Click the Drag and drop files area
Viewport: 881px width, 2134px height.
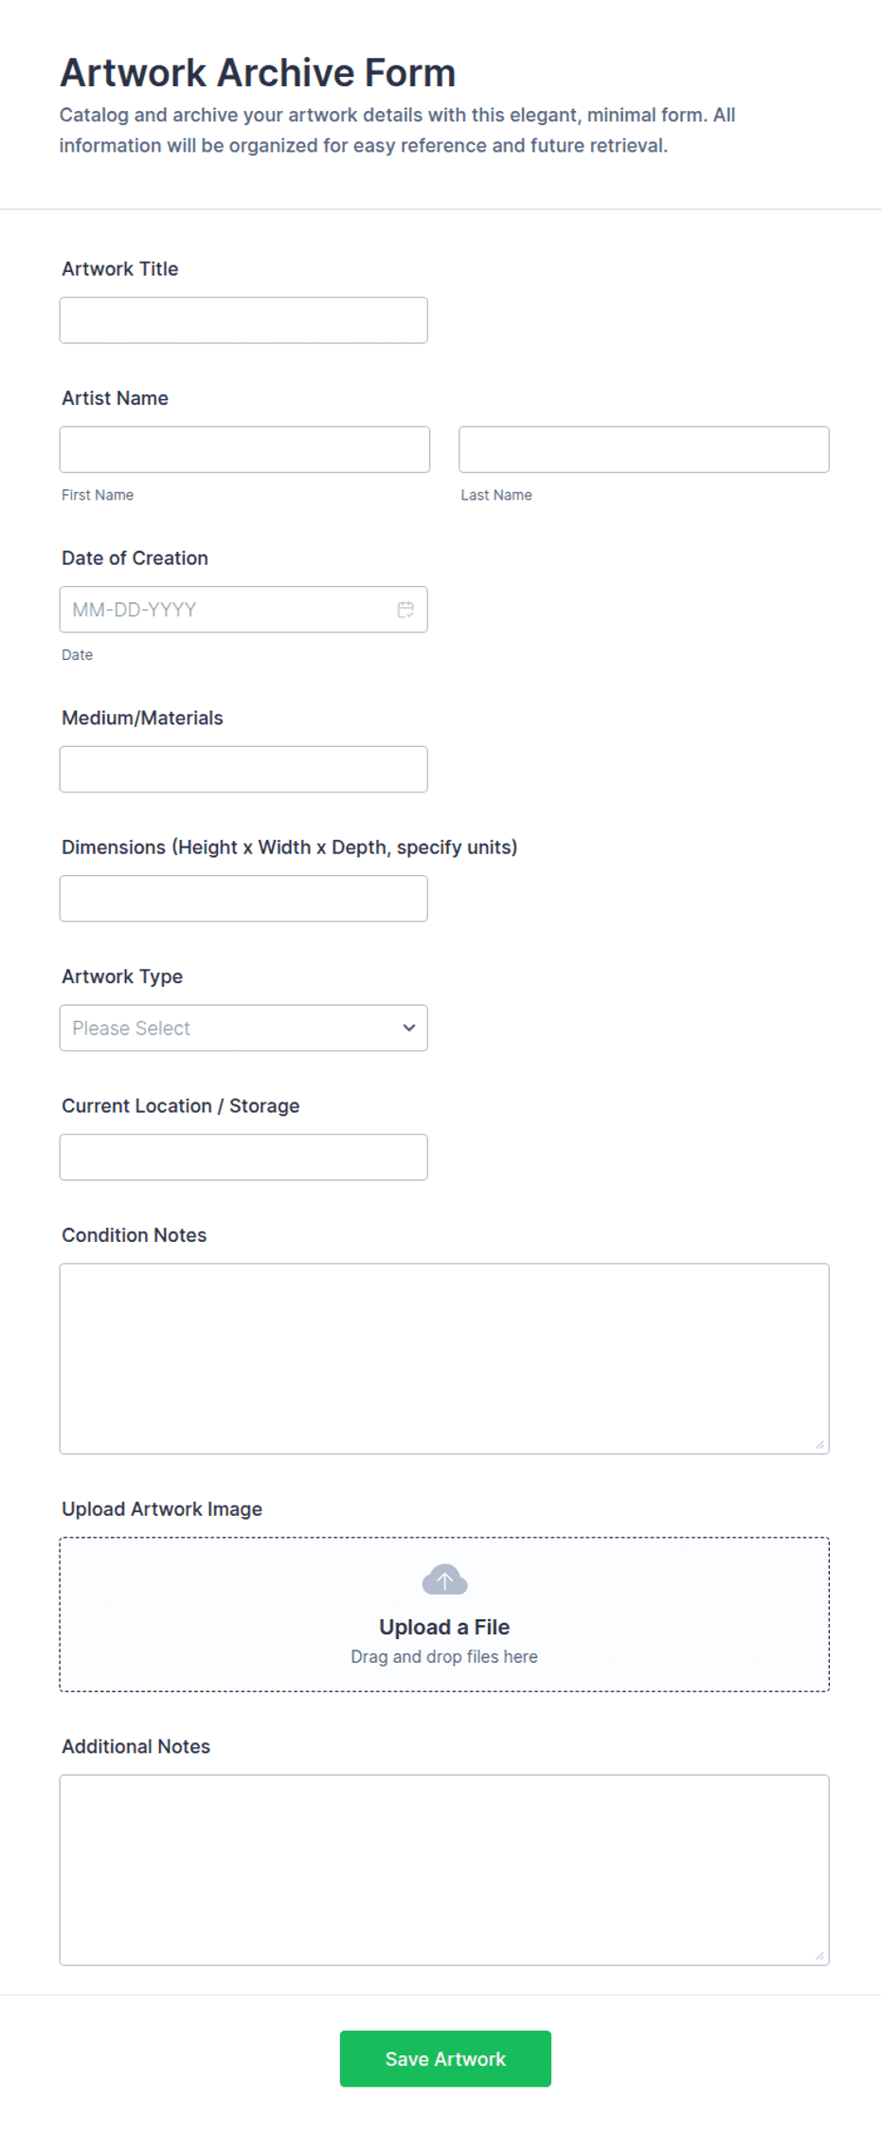pyautogui.click(x=444, y=1614)
